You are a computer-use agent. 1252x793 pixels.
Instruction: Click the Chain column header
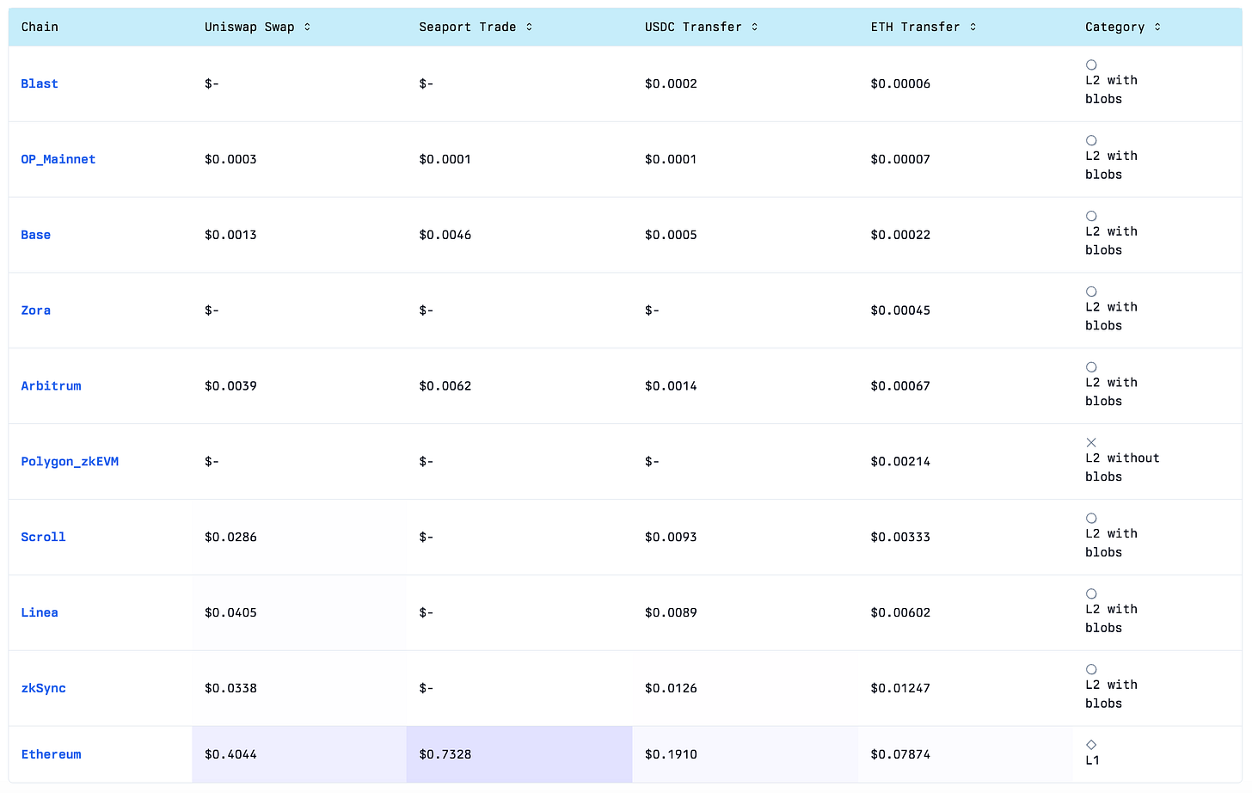point(40,28)
